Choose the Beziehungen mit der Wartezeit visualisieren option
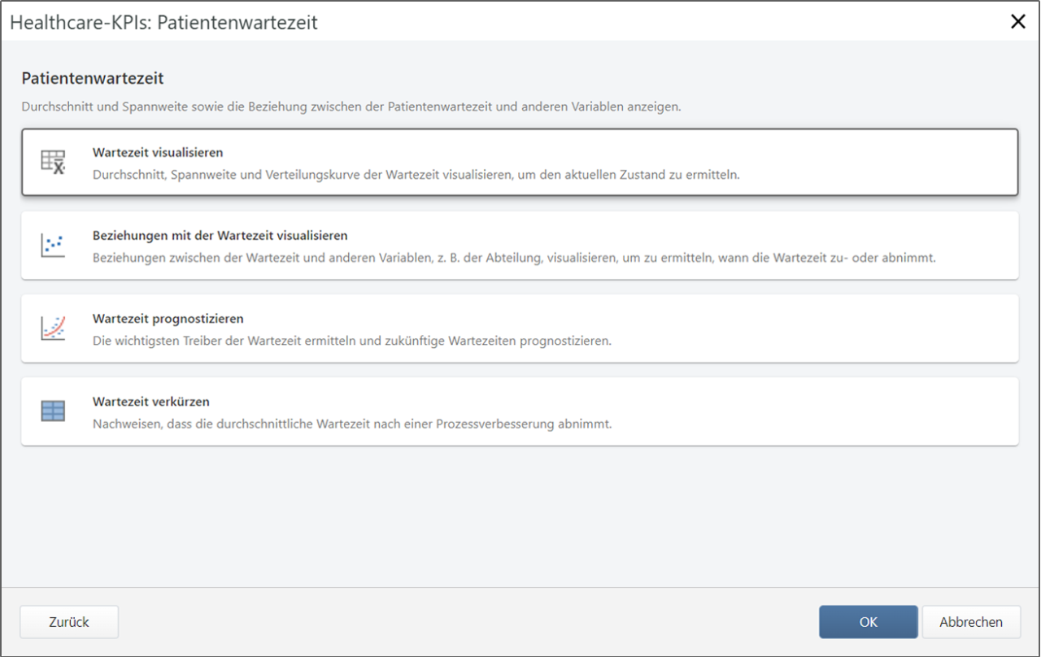The height and width of the screenshot is (657, 1041). pos(520,245)
